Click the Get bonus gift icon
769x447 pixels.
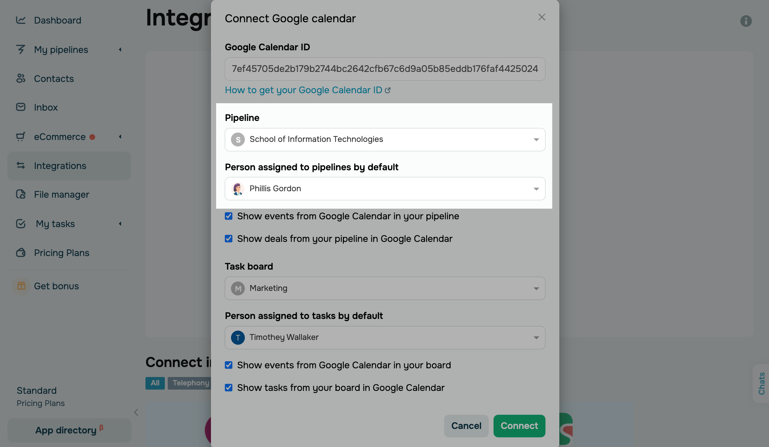pos(21,286)
